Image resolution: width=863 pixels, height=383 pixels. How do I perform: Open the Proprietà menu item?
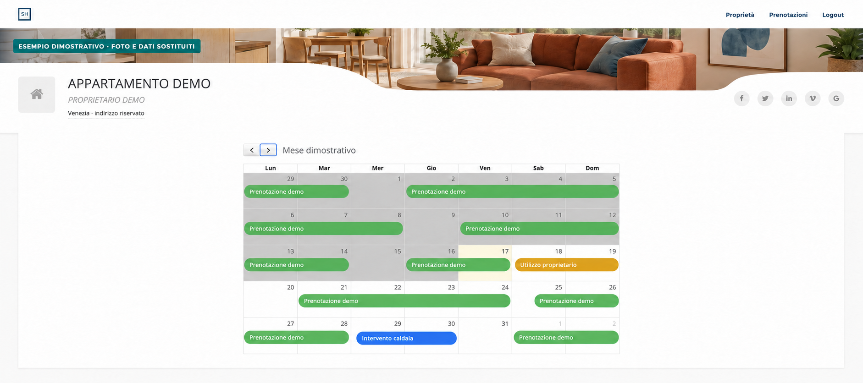tap(740, 15)
